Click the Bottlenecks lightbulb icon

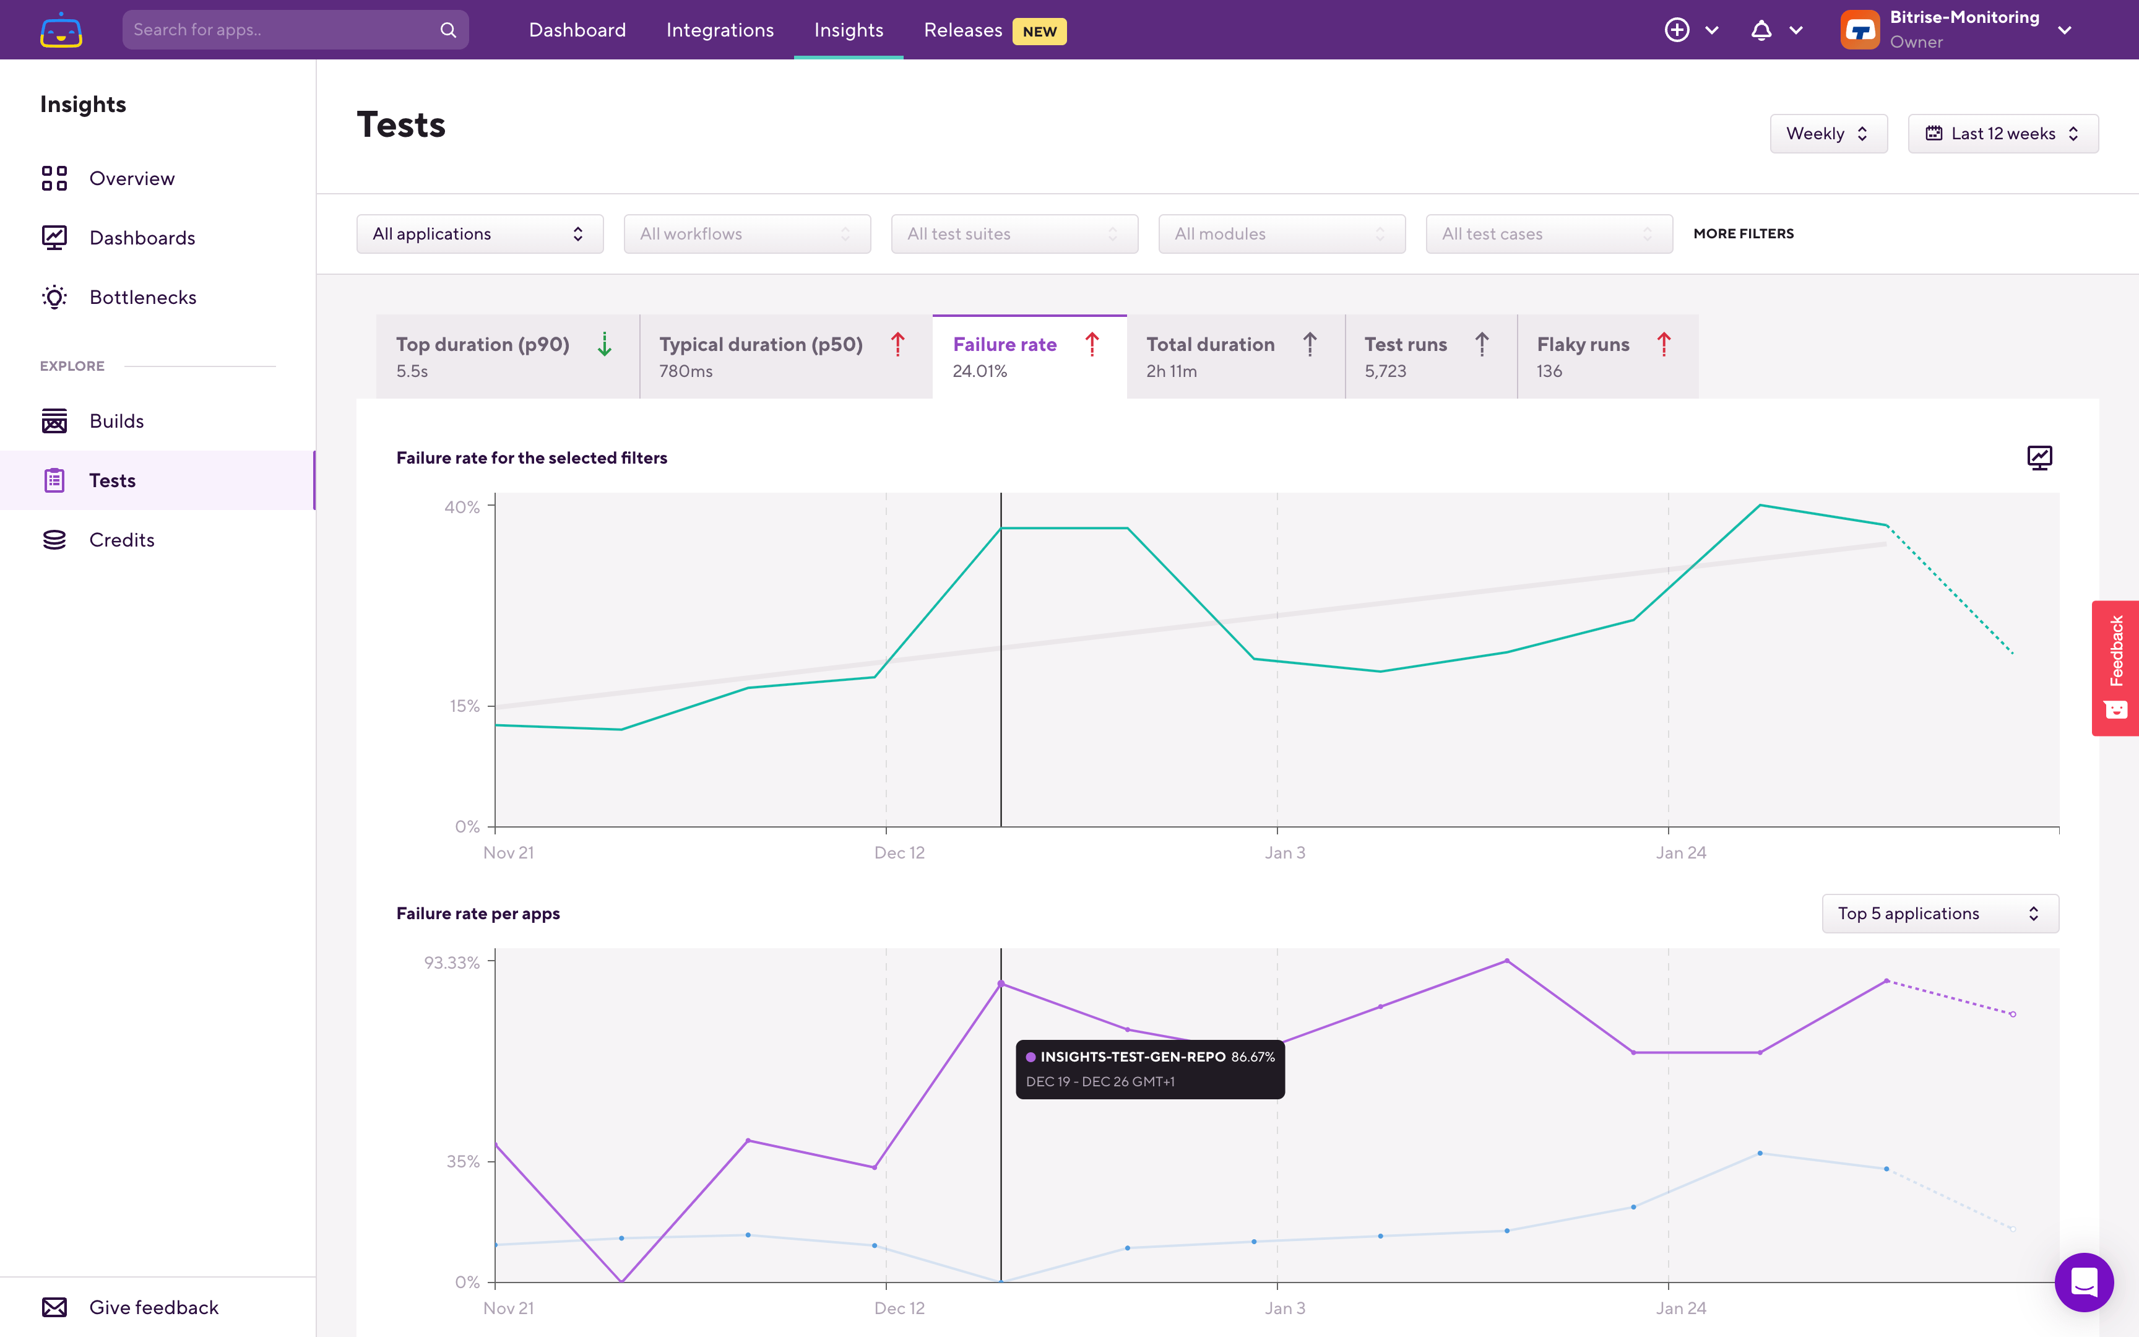[x=55, y=297]
